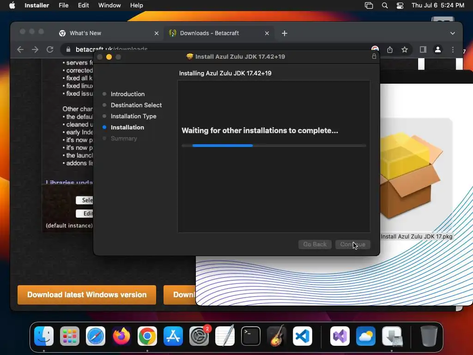Screen dimensions: 473x355
Task: Open Visual Studio Code from the Dock
Action: pos(303,336)
